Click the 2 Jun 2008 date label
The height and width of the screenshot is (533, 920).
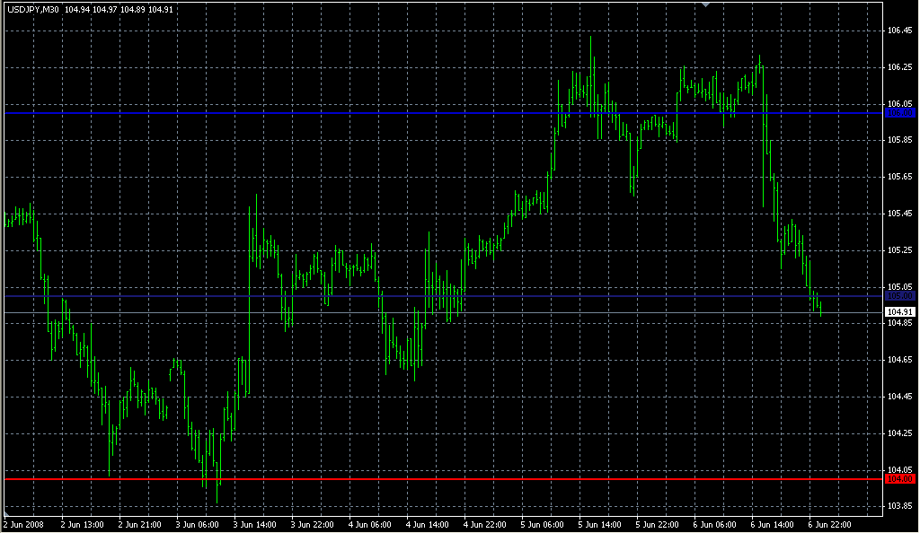(x=24, y=524)
